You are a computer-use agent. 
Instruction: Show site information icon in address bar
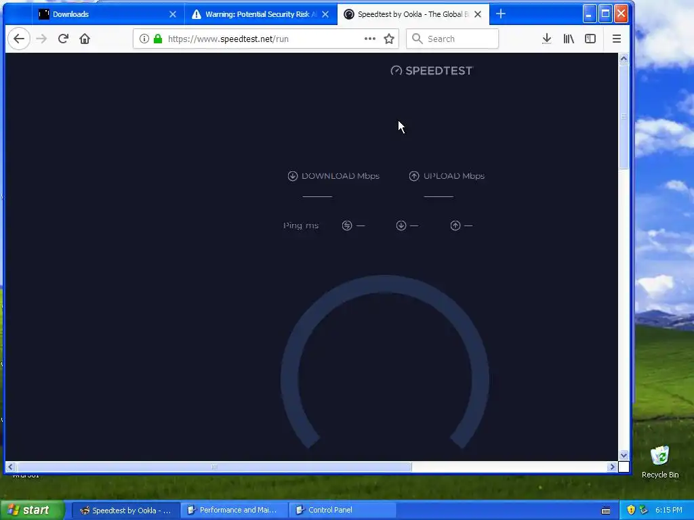click(144, 39)
